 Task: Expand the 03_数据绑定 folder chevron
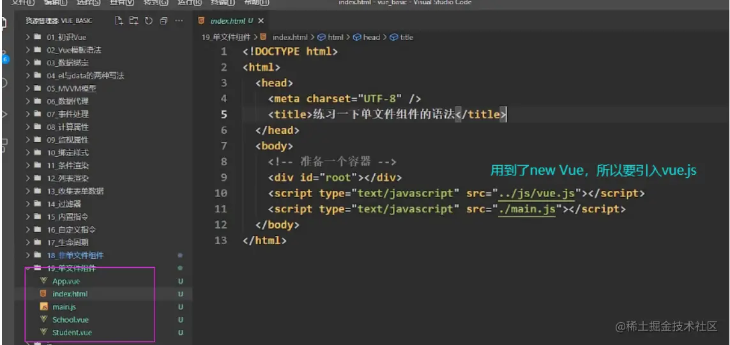click(28, 62)
